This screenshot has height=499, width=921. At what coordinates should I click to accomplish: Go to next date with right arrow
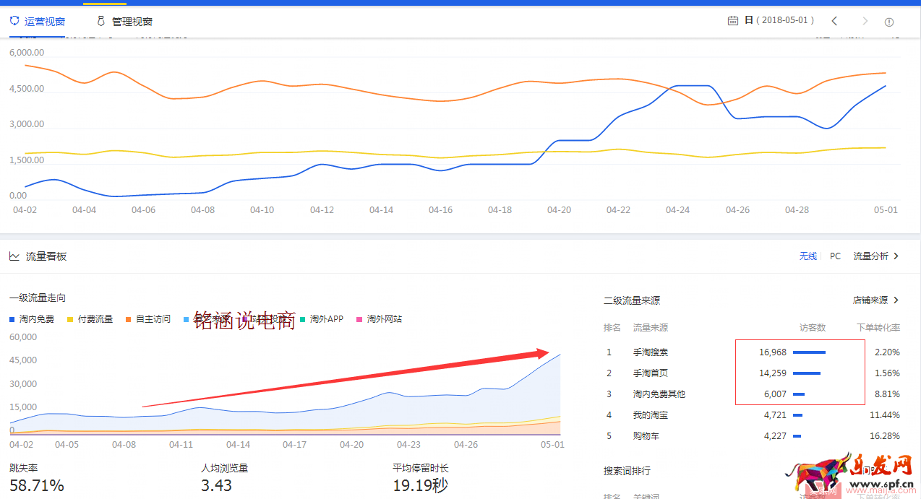click(x=865, y=21)
